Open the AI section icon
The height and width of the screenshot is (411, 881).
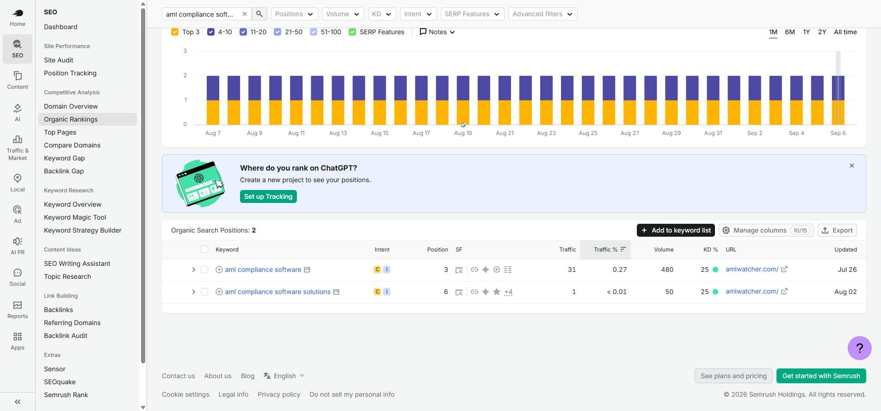point(18,112)
